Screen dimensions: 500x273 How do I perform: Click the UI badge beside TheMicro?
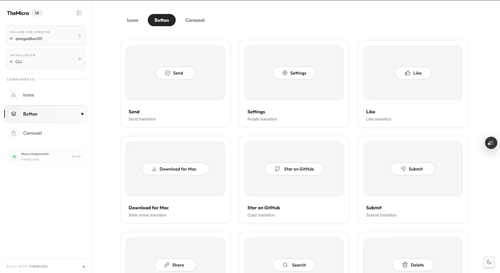pyautogui.click(x=37, y=13)
